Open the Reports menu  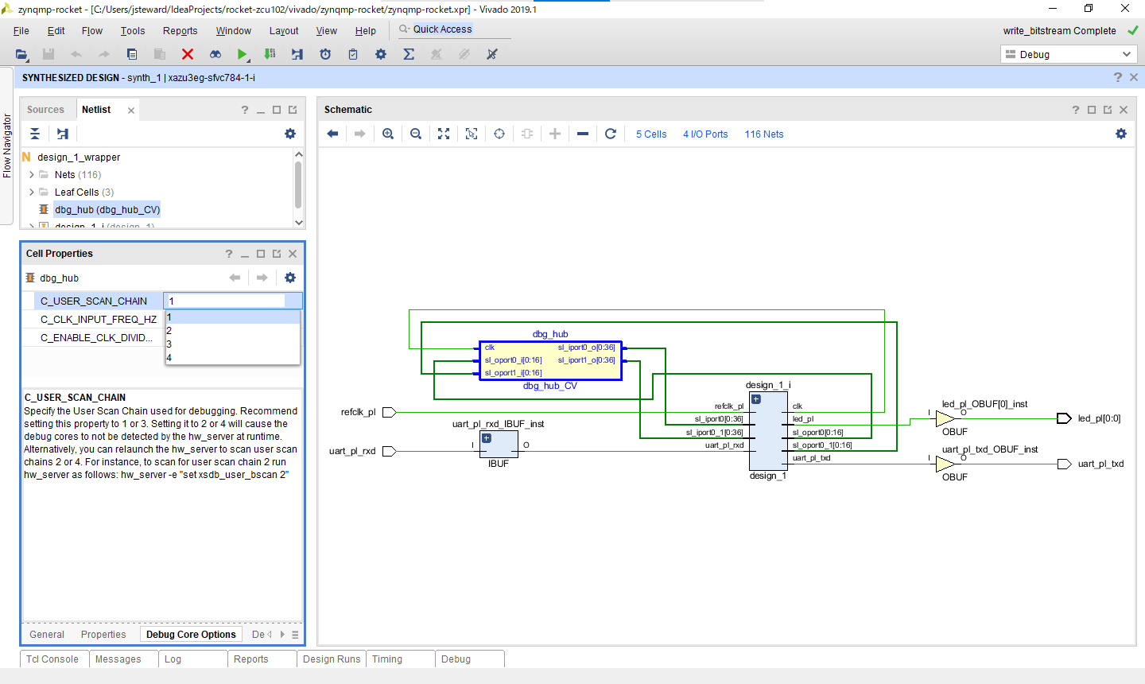click(x=180, y=31)
